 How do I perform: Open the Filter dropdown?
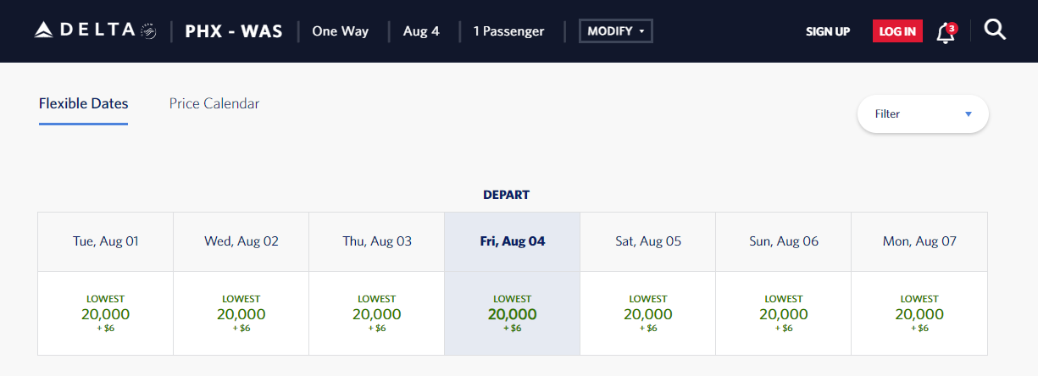(x=923, y=114)
